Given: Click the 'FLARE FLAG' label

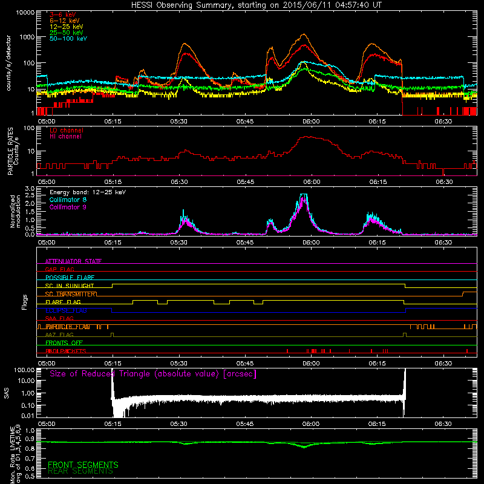Looking at the screenshot, I should pos(63,302).
